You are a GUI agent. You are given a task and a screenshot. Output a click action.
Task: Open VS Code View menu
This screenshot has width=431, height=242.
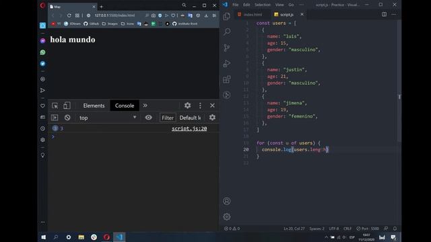[x=279, y=5]
